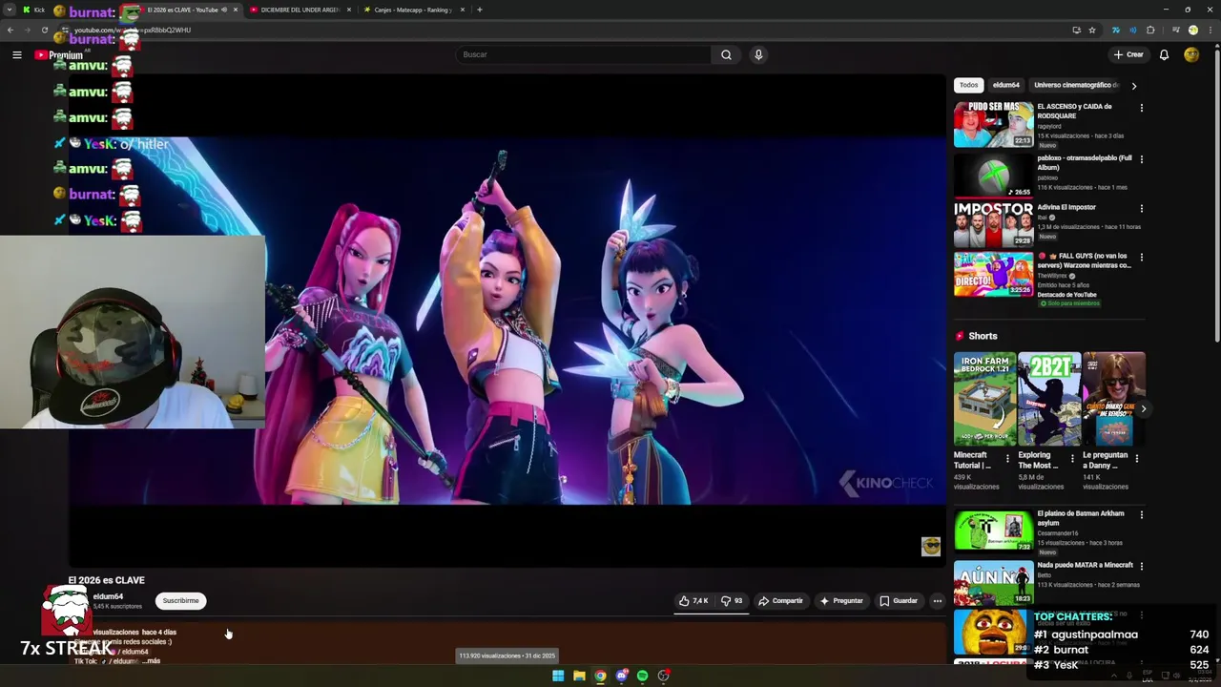Open the YouTube account avatar menu
1221x687 pixels.
pyautogui.click(x=1191, y=54)
